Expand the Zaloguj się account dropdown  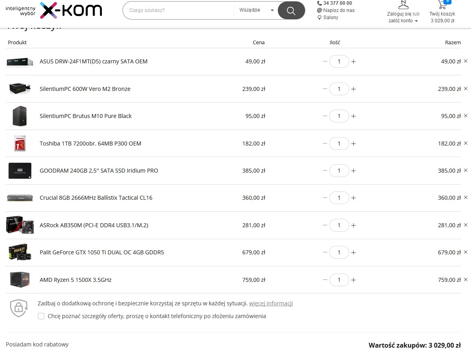(x=403, y=18)
